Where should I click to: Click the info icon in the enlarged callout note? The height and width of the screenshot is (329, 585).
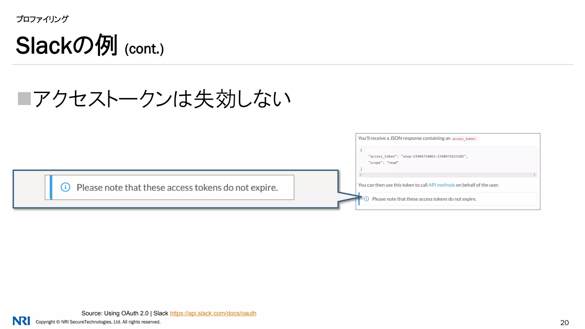click(x=65, y=187)
